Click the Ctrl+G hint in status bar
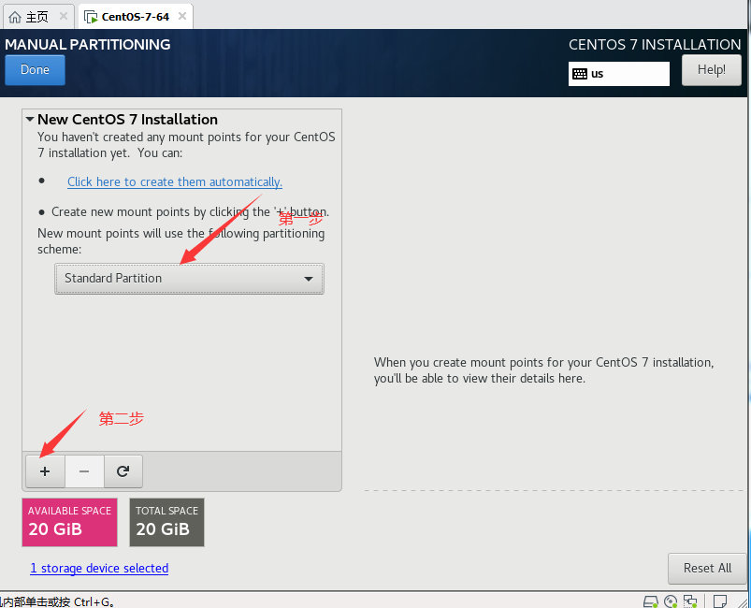Screen dimensions: 751x608 (x=94, y=601)
